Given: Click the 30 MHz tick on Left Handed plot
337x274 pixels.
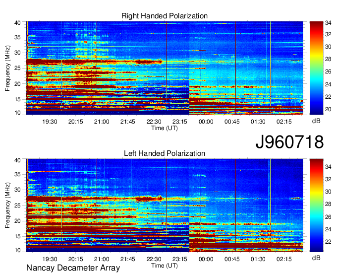Looking at the screenshot, I should 17,190.
